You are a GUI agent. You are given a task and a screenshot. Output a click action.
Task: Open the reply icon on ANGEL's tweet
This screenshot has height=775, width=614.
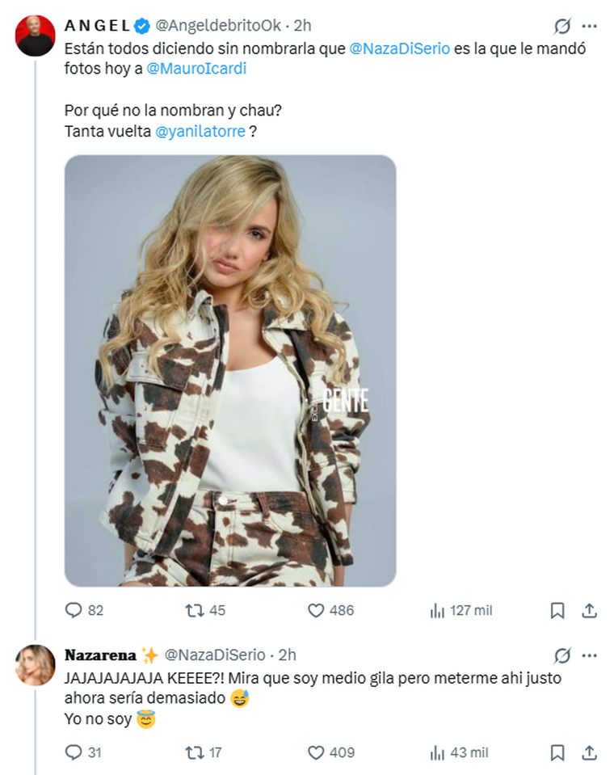[x=74, y=611]
